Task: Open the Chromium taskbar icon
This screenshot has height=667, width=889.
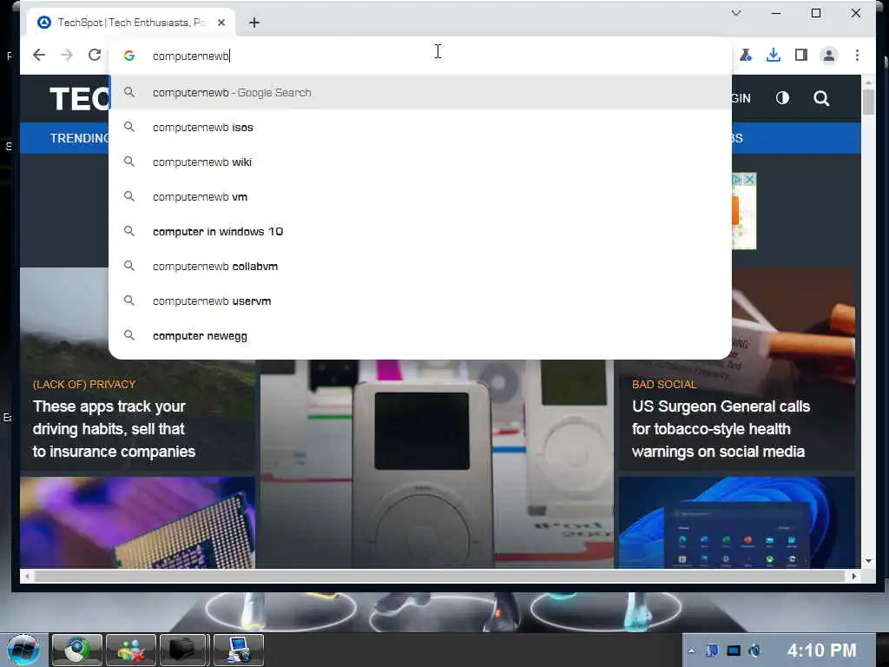Action: (77, 650)
